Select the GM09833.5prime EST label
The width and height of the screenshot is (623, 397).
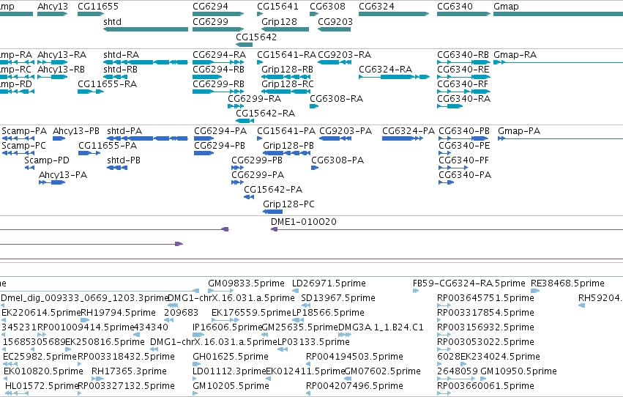246,283
